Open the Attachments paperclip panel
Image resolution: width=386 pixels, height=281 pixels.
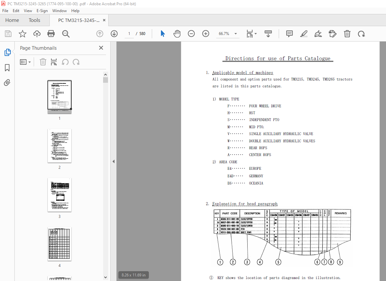tap(7, 82)
